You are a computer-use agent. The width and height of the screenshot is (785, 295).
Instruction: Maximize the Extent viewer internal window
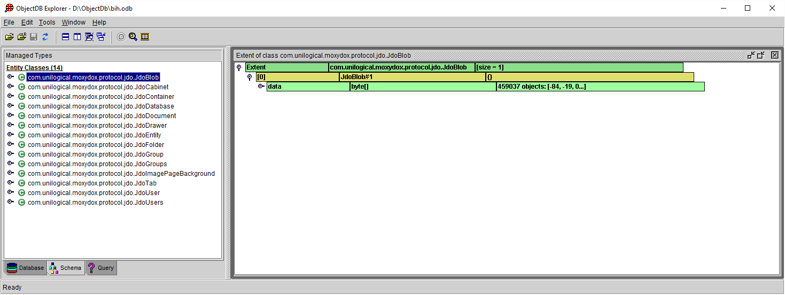tap(761, 55)
